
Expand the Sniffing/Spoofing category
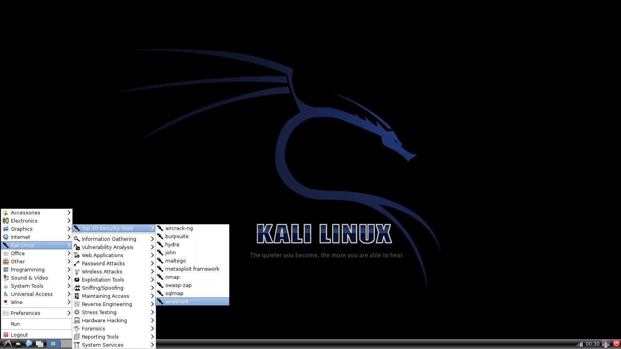pos(114,288)
